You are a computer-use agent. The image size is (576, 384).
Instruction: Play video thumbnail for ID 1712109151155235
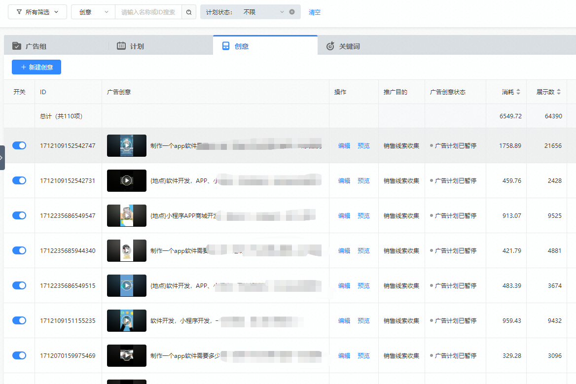(x=127, y=320)
